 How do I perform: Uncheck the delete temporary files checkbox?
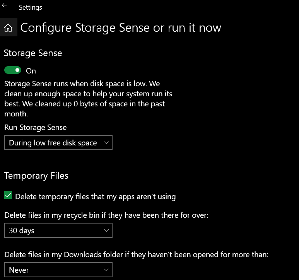coord(8,196)
